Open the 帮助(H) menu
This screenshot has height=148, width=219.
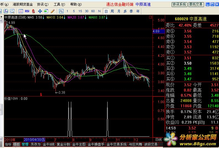[x=76, y=4]
